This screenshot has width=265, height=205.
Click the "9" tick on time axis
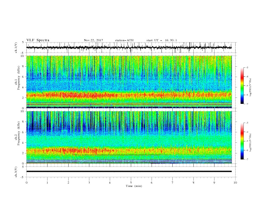pos(214,183)
